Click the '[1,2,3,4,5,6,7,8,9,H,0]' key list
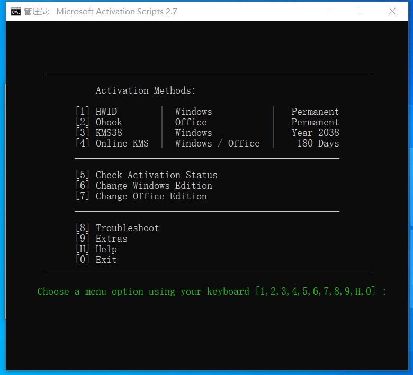This screenshot has height=375, width=413. pyautogui.click(x=315, y=291)
